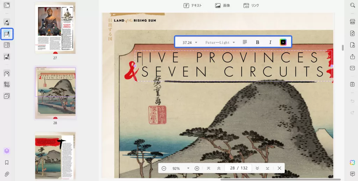This screenshot has width=358, height=181.
Task: Go to the previous page
Action: point(219,168)
